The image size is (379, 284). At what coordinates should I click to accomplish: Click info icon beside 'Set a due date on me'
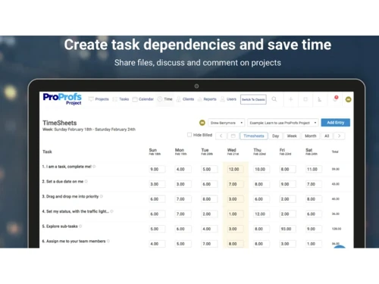pyautogui.click(x=86, y=181)
